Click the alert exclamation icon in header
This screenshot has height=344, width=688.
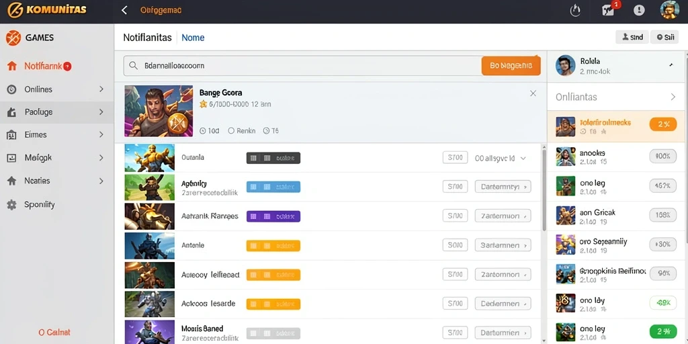coord(639,11)
